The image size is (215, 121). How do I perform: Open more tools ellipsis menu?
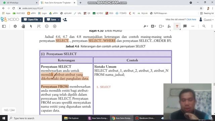point(193,26)
